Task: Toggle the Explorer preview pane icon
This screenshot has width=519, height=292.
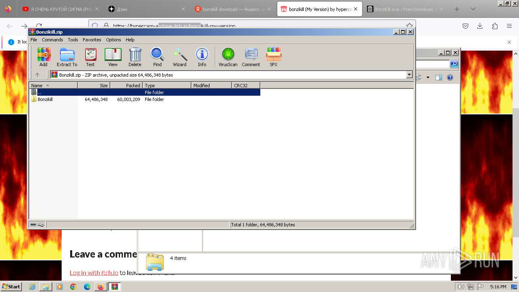Action: coord(438,77)
